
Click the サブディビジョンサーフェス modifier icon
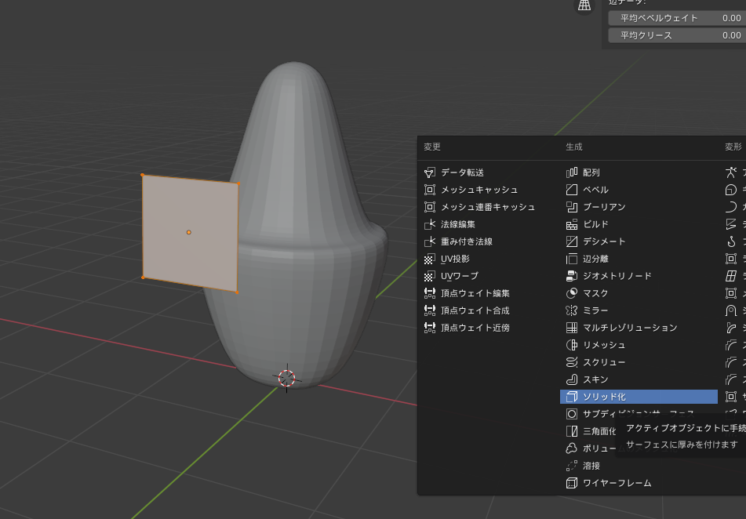[572, 414]
